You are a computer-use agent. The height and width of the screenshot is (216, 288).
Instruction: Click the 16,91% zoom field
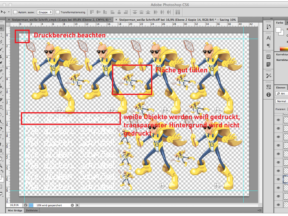pyautogui.click(x=14, y=205)
